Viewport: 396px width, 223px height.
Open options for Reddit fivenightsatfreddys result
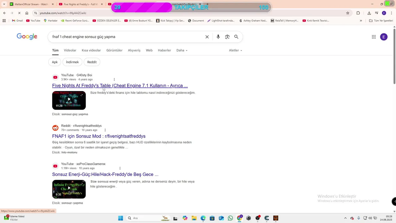pyautogui.click(x=105, y=130)
